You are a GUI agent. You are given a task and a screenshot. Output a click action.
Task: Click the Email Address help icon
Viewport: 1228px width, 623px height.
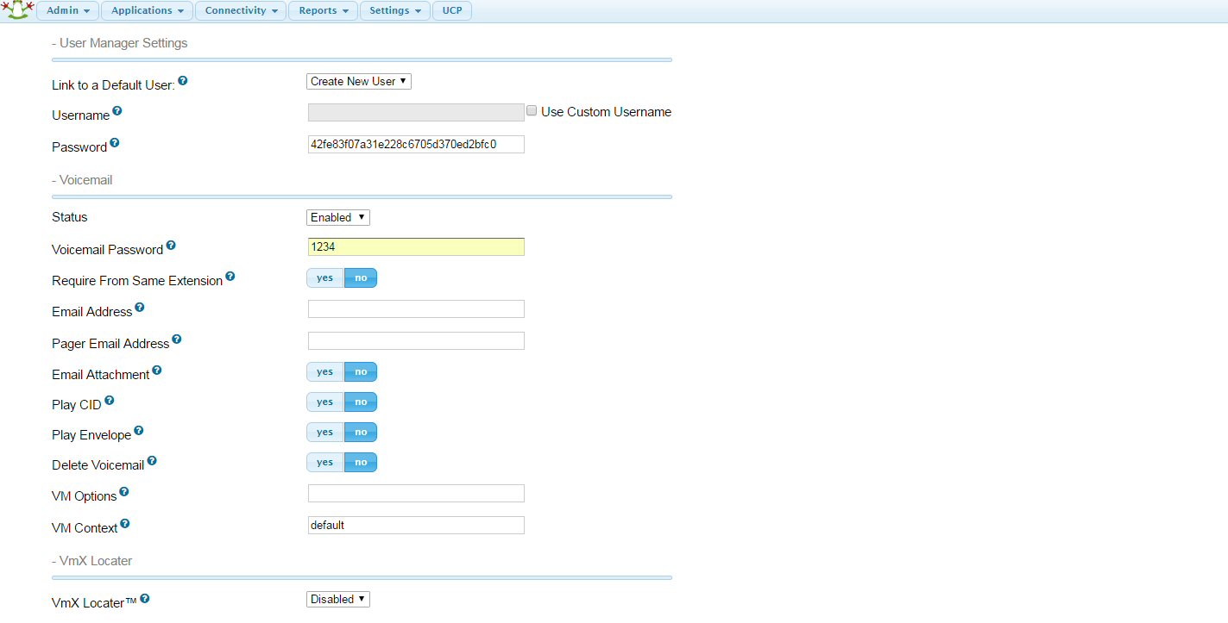tap(139, 306)
